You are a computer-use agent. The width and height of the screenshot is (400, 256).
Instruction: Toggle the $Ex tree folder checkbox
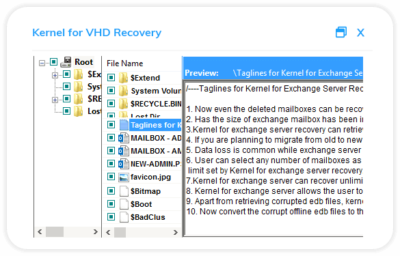coord(66,74)
